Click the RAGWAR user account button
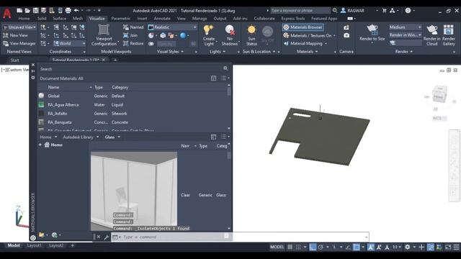Viewport: 461px width, 259px height. (x=352, y=11)
